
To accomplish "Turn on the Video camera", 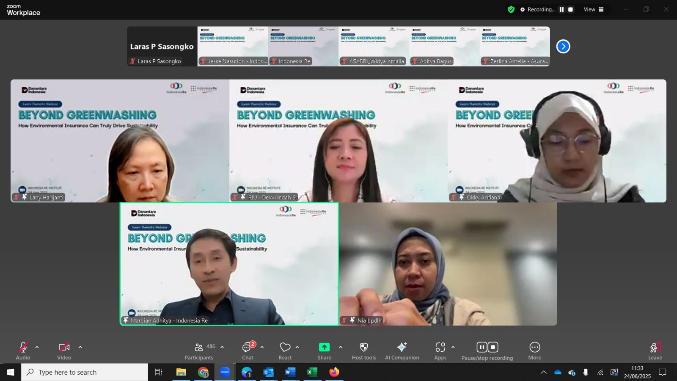I will tap(64, 351).
